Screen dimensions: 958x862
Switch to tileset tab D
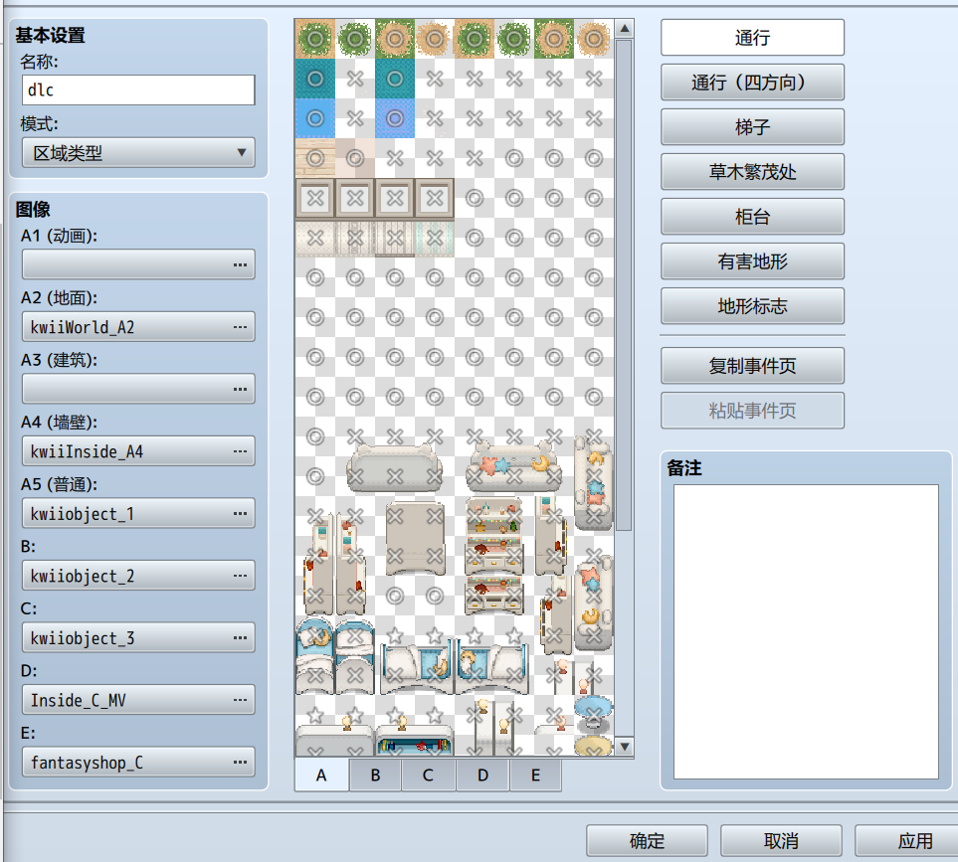482,776
